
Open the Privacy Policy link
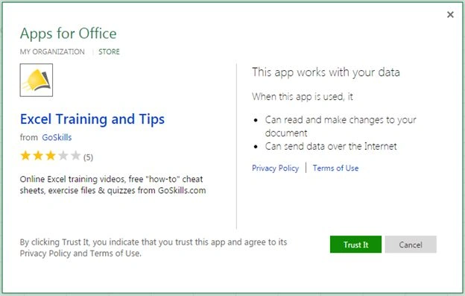275,169
